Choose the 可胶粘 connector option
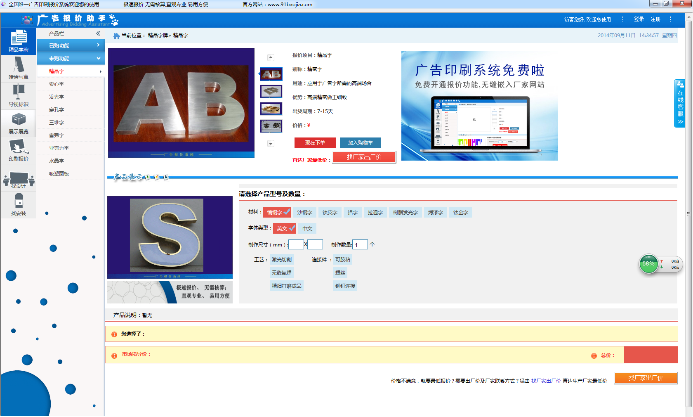The image size is (693, 417). (342, 259)
